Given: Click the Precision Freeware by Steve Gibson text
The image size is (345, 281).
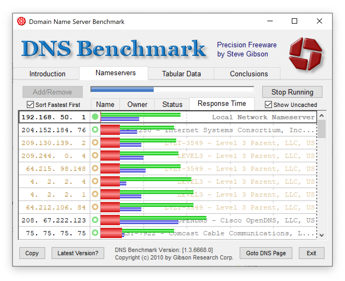Looking at the screenshot, I should [247, 49].
